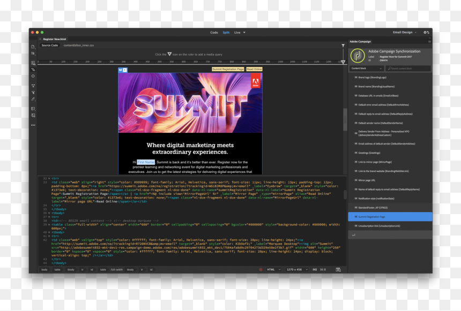Select Brand name (BrandingUsualName) block
Viewport: 461px width, 311px height.
[390, 87]
